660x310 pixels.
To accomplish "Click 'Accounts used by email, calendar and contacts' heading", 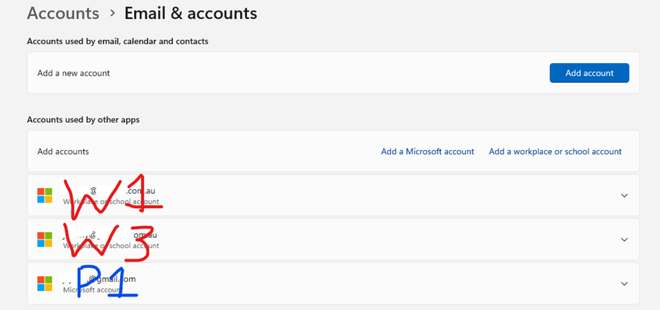I will pos(118,41).
